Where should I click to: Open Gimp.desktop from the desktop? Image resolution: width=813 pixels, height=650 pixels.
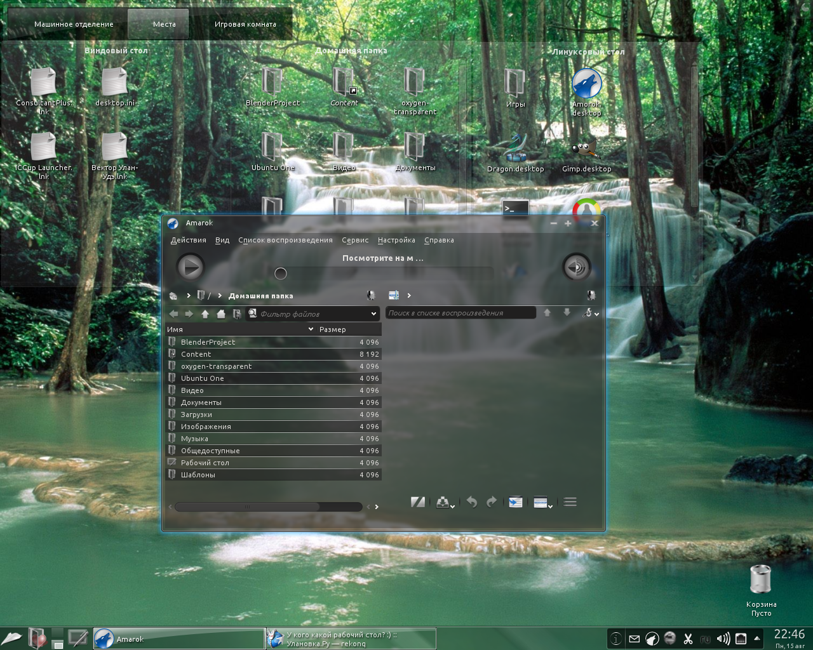pyautogui.click(x=586, y=149)
